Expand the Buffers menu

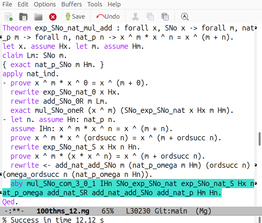point(71,4)
